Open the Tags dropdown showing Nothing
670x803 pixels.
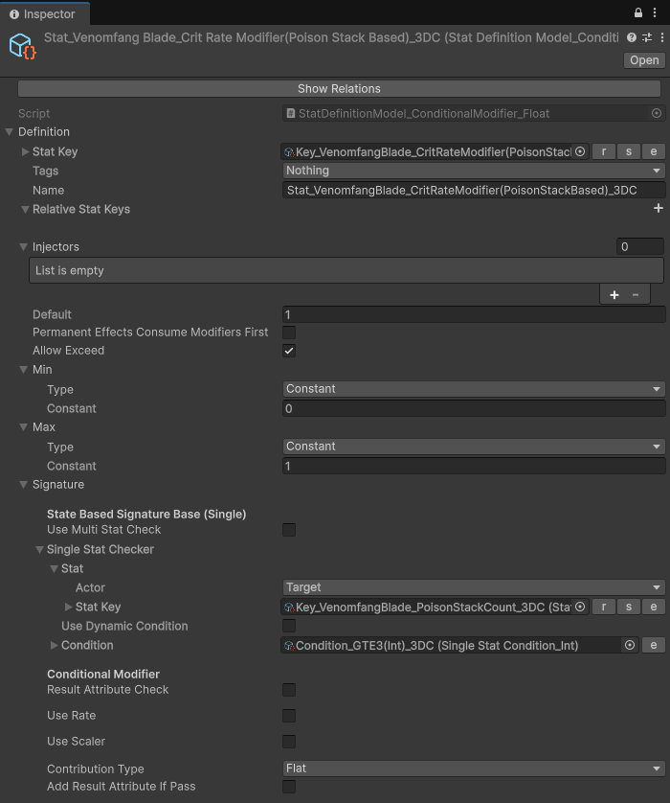pos(474,171)
